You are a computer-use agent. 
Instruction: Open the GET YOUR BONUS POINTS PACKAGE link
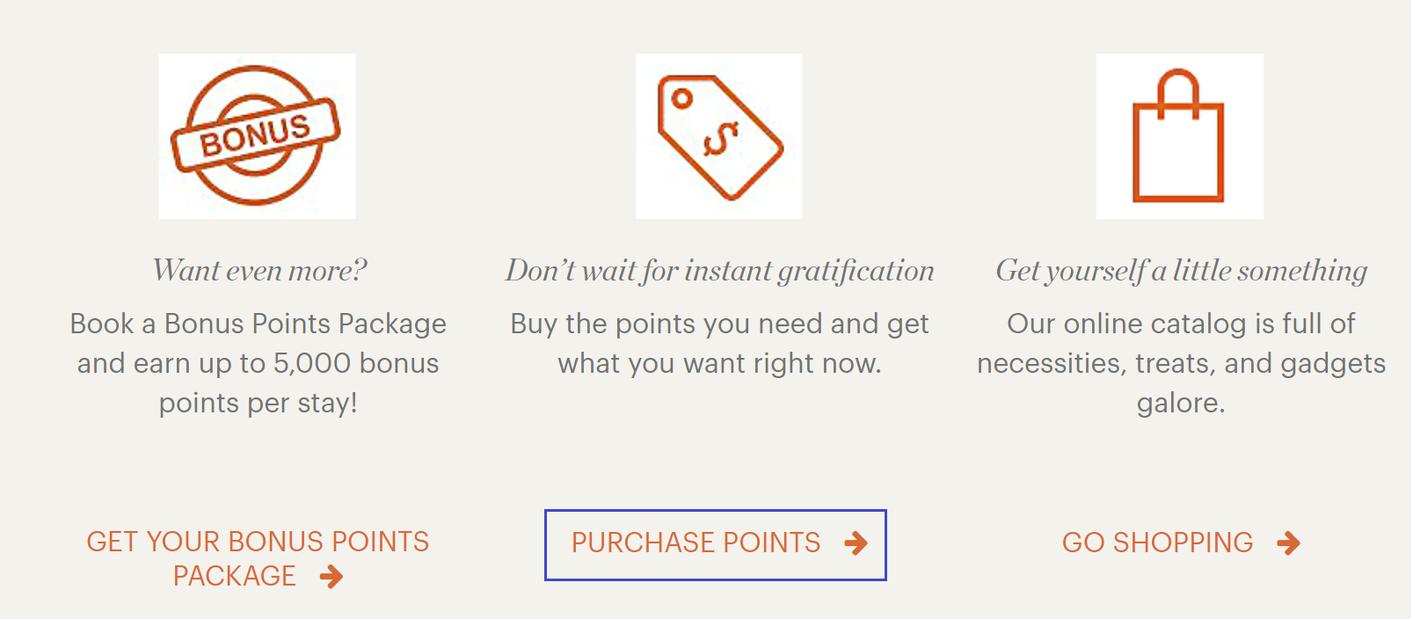point(259,558)
